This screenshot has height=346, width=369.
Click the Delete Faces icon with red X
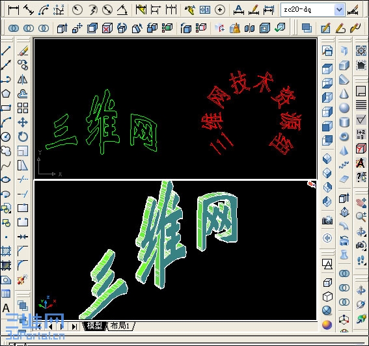107,28
